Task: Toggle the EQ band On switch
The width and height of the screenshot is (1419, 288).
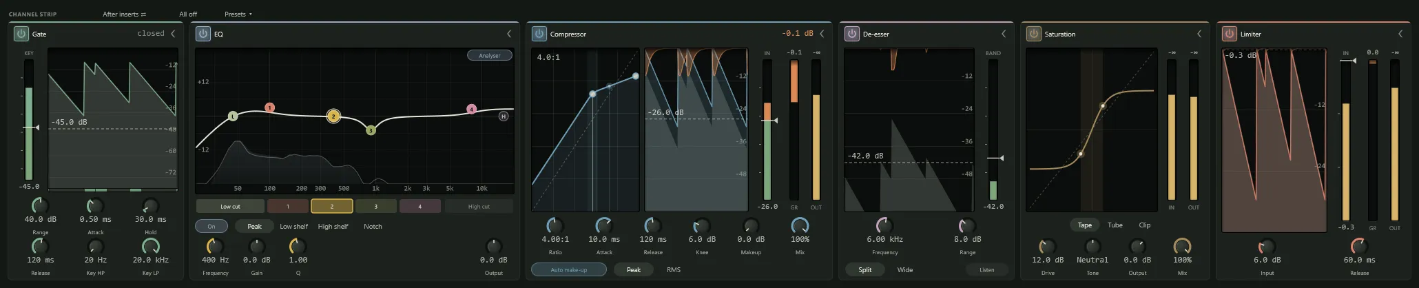Action: [x=211, y=226]
